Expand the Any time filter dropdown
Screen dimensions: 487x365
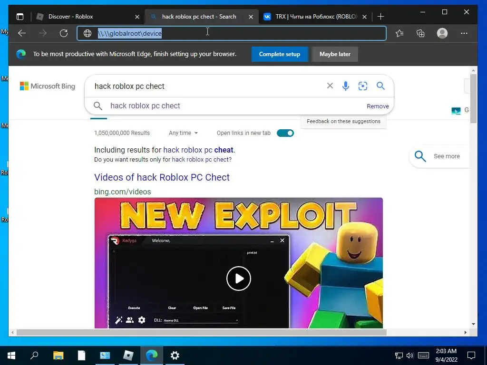tap(183, 133)
